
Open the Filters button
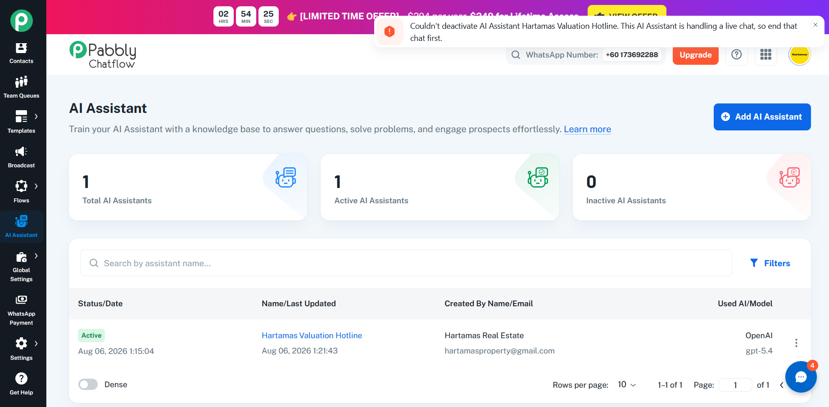coord(770,263)
